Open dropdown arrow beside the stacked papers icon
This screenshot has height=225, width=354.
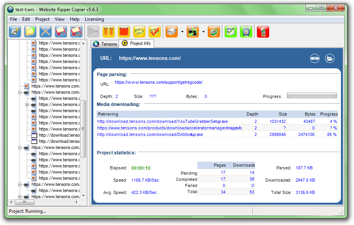click(182, 31)
